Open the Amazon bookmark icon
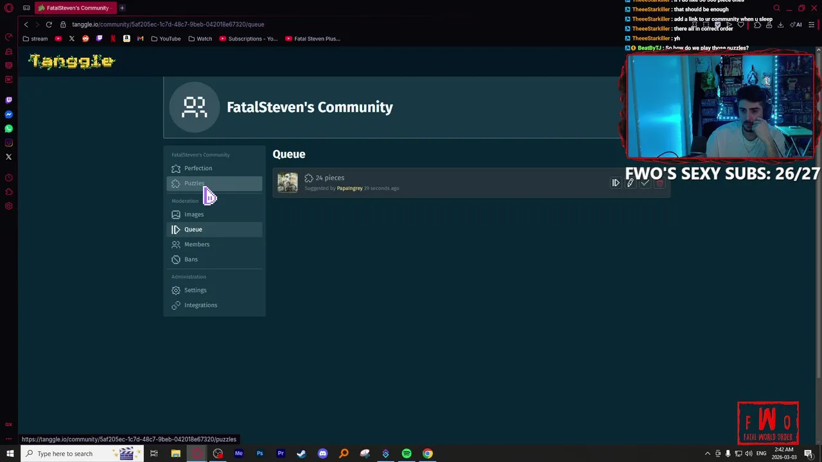This screenshot has height=462, width=822. click(127, 38)
